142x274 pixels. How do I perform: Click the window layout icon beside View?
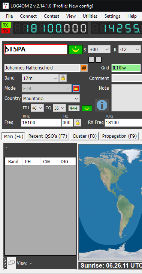click(11, 263)
